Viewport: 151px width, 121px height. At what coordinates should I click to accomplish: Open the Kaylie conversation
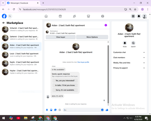click(x=21, y=63)
